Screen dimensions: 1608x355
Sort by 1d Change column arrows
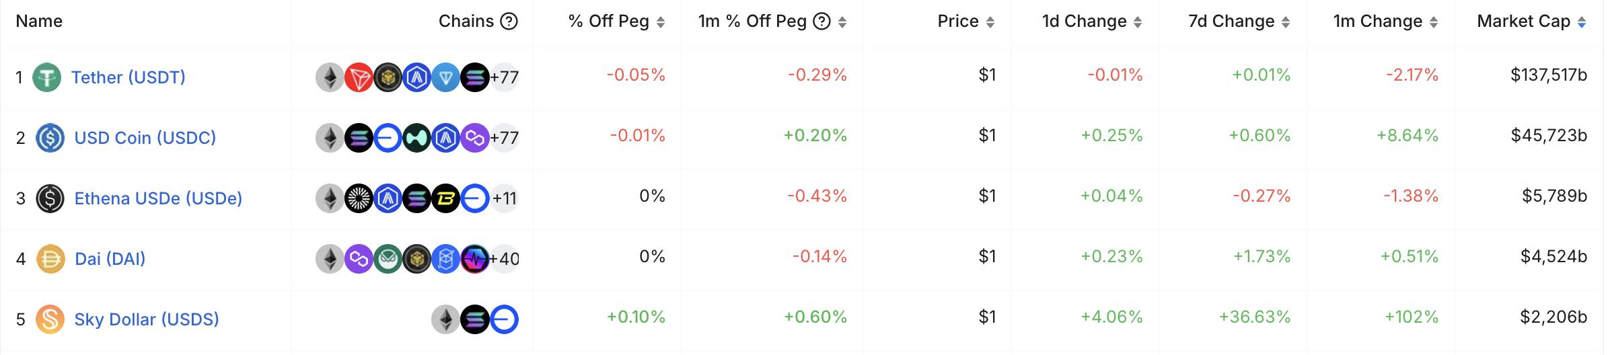click(x=1138, y=22)
